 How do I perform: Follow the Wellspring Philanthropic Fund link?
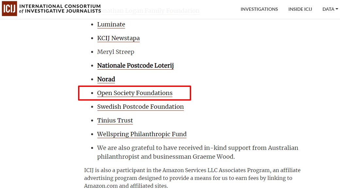[142, 134]
